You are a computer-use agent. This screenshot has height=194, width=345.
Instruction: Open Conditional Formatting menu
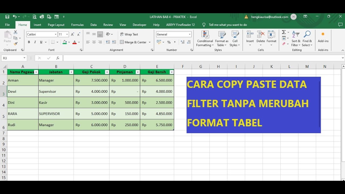click(205, 39)
